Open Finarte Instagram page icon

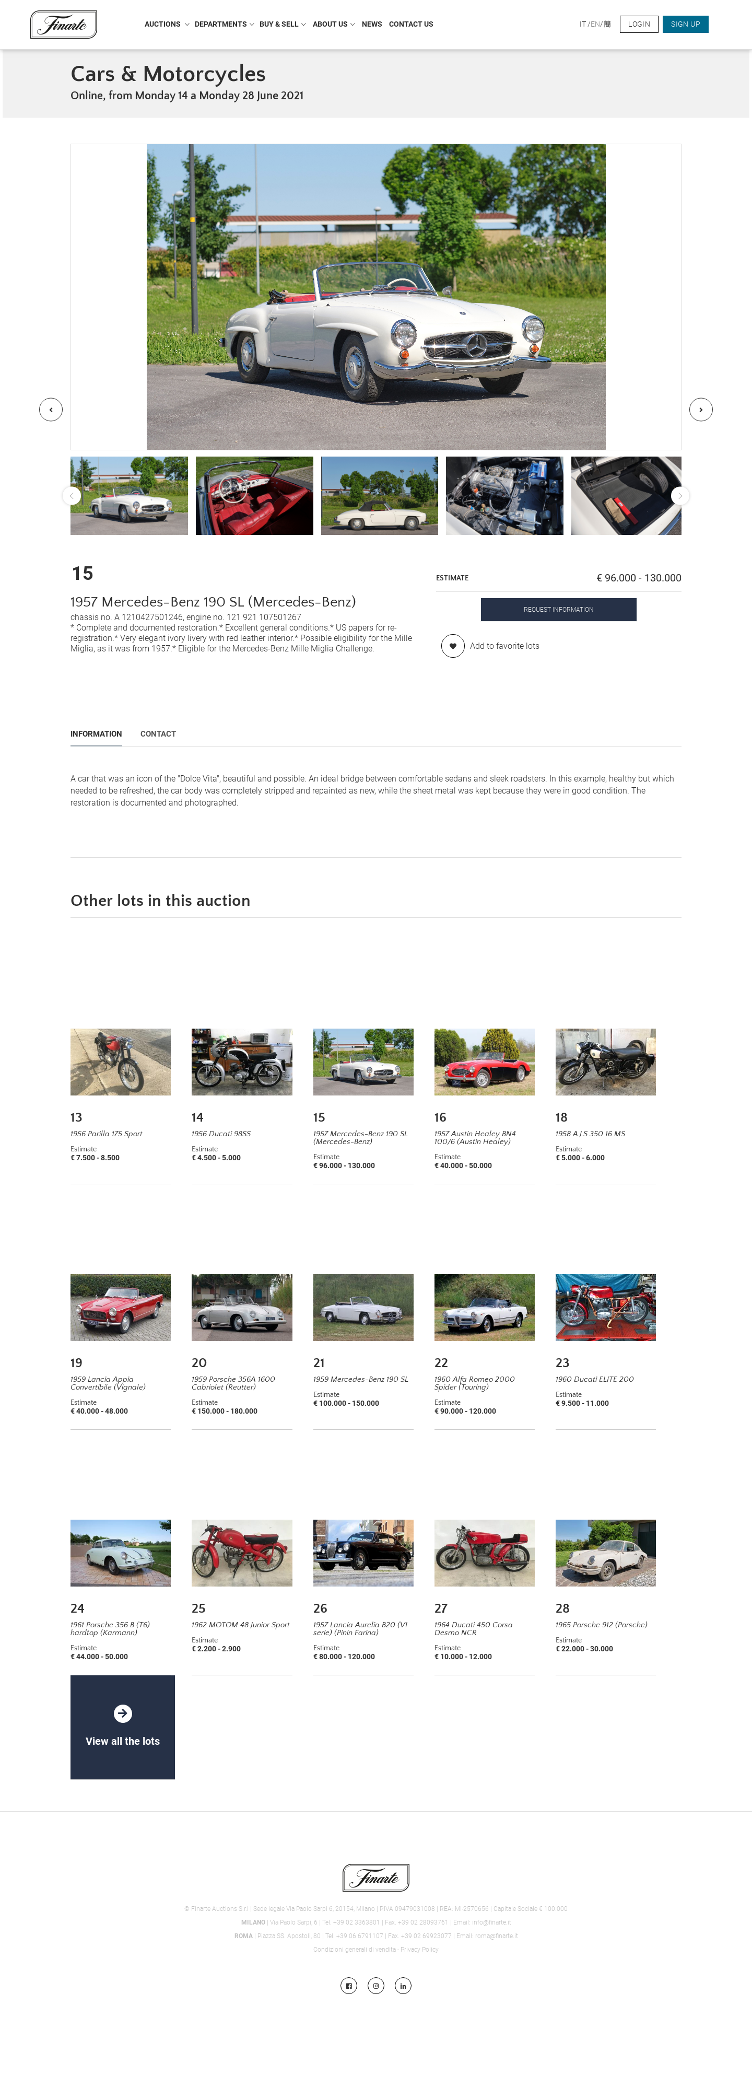375,1985
